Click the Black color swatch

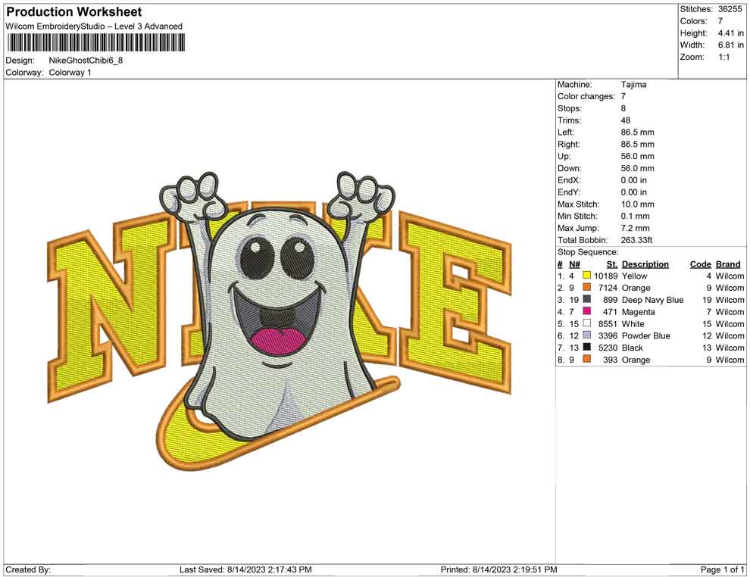[x=587, y=347]
